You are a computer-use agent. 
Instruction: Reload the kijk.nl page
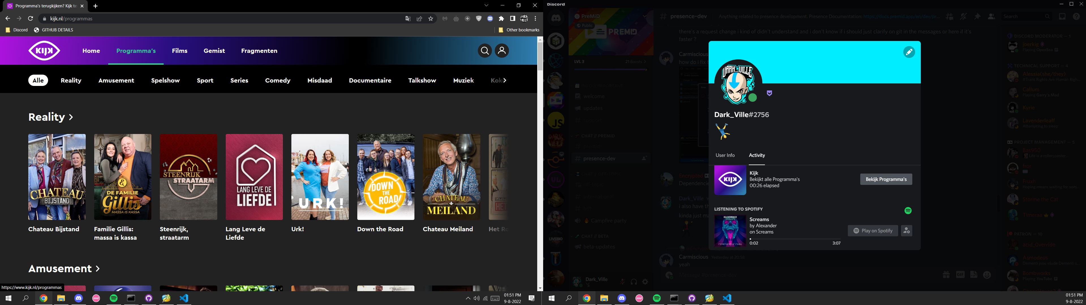30,19
